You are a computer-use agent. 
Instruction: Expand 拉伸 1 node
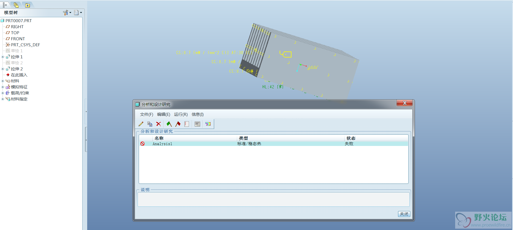[x=3, y=57]
